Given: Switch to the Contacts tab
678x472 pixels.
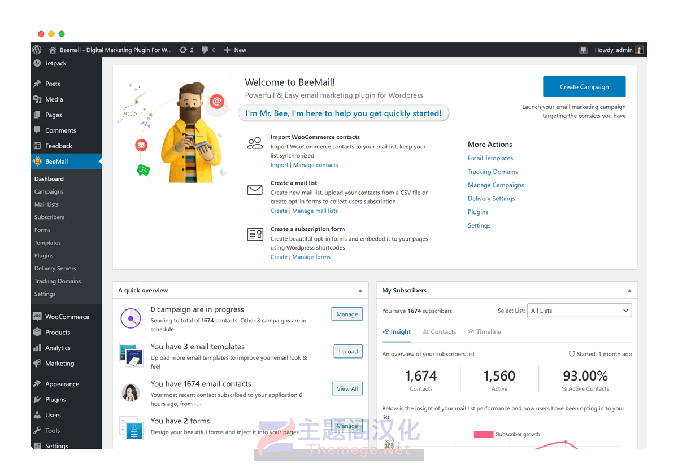Looking at the screenshot, I should pyautogui.click(x=439, y=332).
